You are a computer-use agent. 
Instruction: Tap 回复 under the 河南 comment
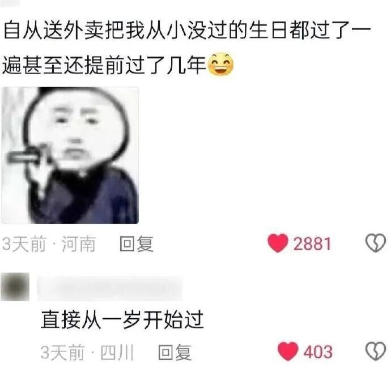coord(136,243)
